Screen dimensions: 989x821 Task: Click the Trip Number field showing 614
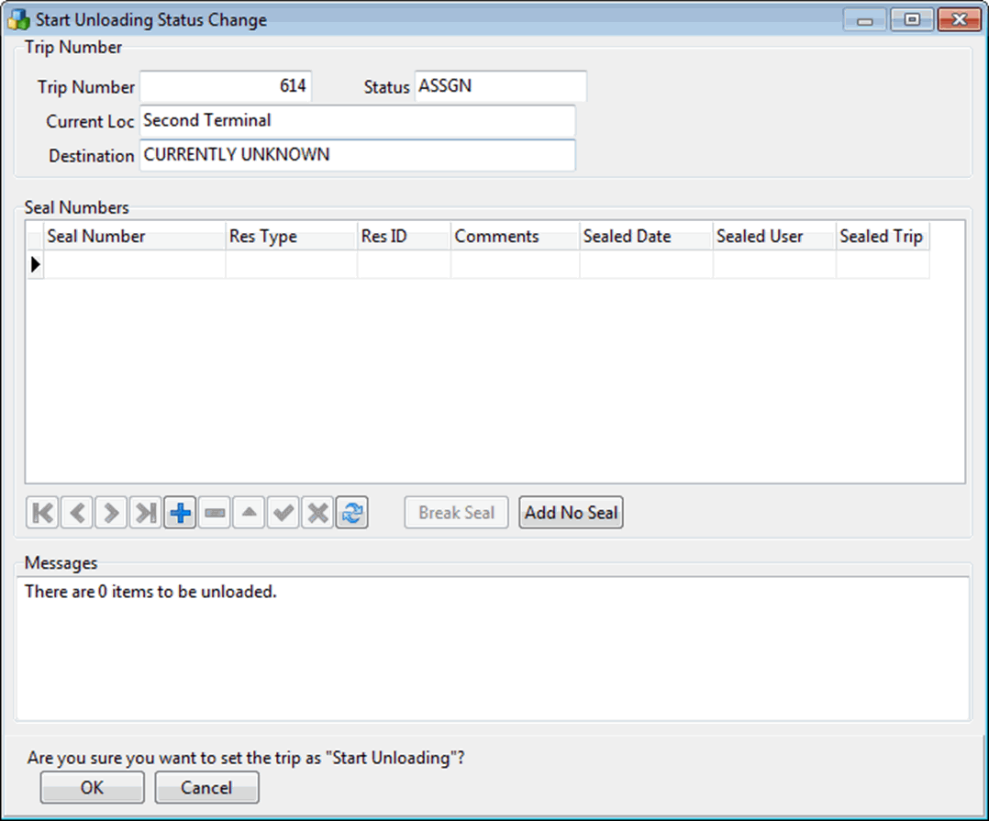point(226,85)
